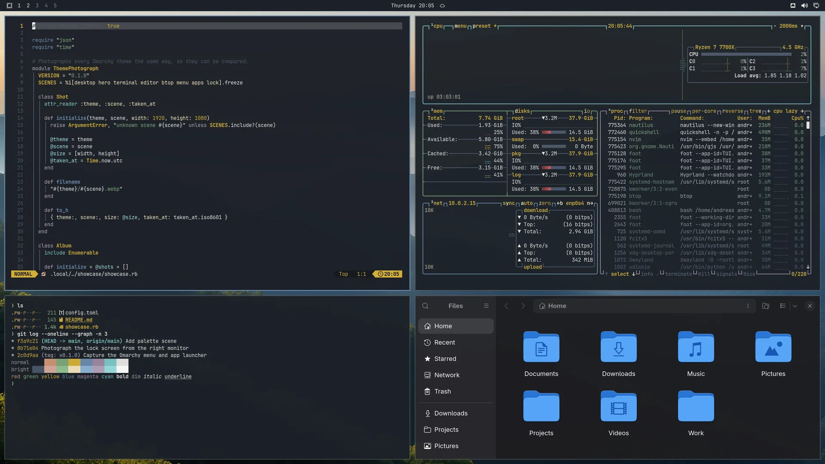Open the Pictures folder in the main grid
This screenshot has width=825, height=464.
pyautogui.click(x=773, y=354)
